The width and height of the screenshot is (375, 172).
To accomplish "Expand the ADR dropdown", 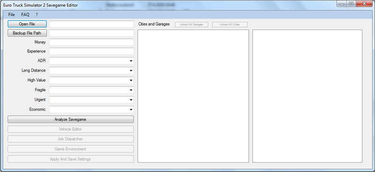I will [x=91, y=61].
